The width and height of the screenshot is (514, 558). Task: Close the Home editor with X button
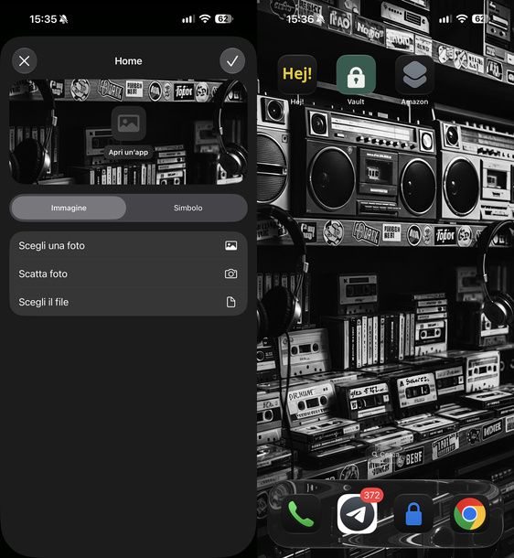[24, 61]
